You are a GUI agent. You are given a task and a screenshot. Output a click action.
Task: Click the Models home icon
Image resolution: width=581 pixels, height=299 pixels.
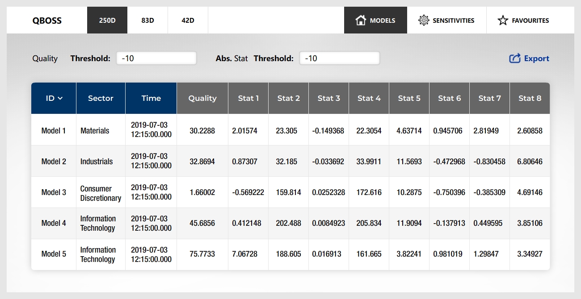[x=361, y=21]
